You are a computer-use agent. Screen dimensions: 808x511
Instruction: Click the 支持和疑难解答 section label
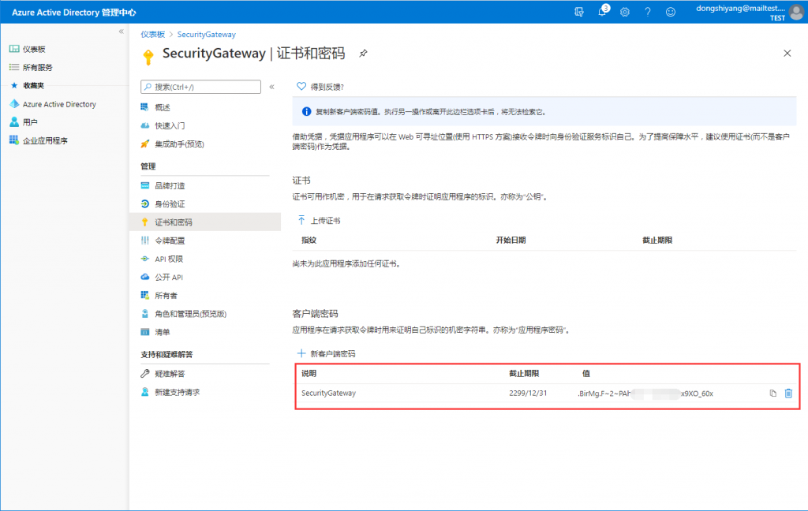coord(166,354)
